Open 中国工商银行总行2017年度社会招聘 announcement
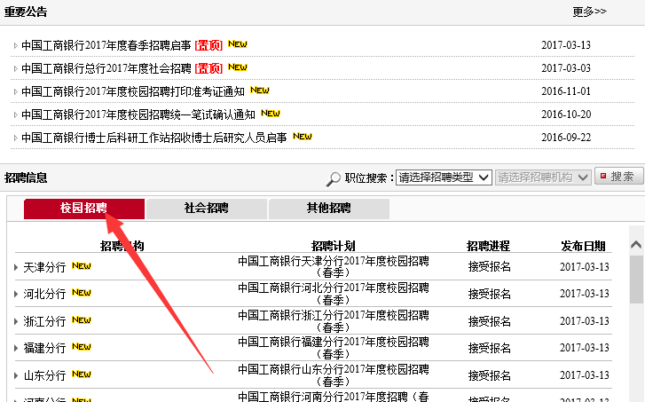The image size is (645, 402). coord(106,68)
